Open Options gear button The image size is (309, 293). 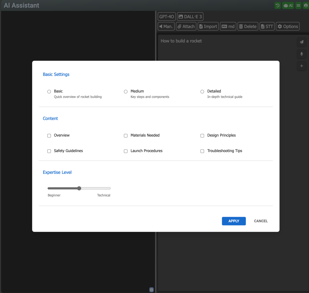click(288, 26)
